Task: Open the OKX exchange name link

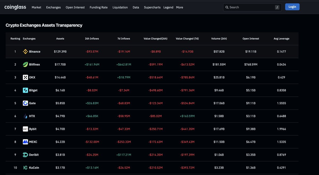Action: pyautogui.click(x=32, y=78)
